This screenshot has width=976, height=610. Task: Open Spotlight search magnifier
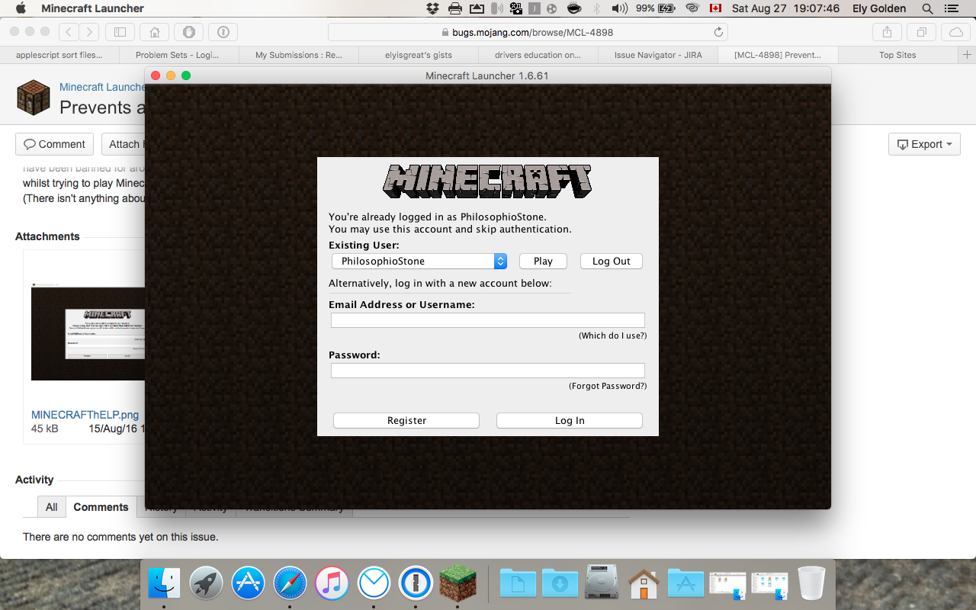(927, 8)
